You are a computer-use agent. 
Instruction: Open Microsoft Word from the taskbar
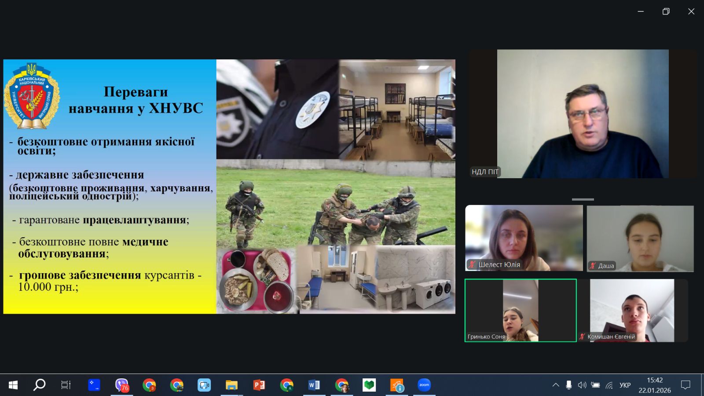tap(314, 385)
